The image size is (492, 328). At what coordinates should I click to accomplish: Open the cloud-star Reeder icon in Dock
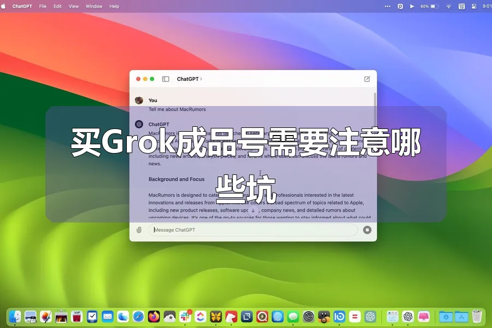[x=169, y=317]
